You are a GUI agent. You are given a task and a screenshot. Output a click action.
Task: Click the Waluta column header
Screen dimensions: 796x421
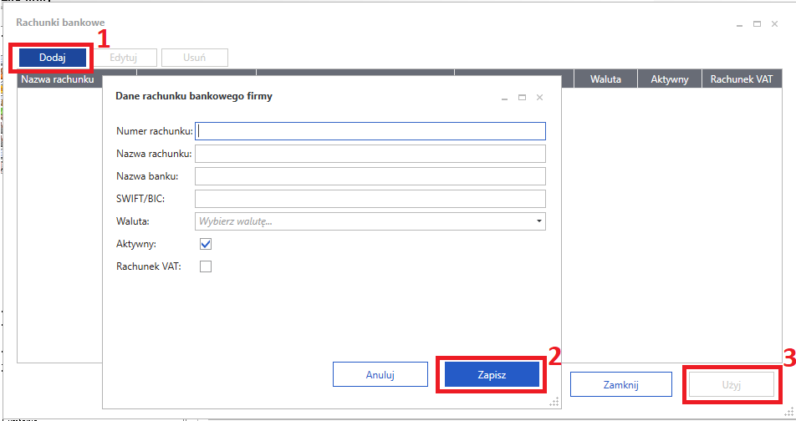coord(605,80)
